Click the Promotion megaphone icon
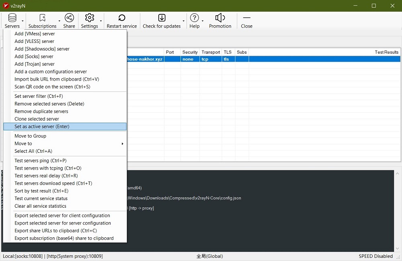Viewport: 402px width, 261px height. point(220,18)
